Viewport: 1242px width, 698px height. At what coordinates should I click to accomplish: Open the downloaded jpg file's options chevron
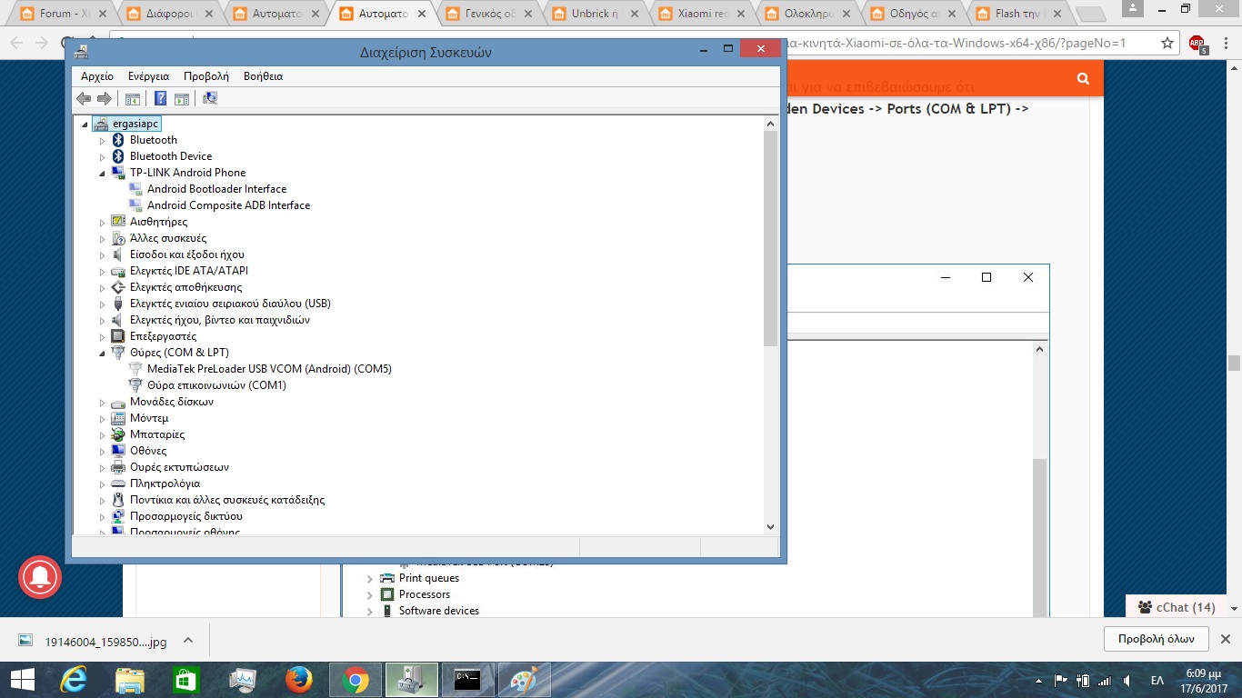[188, 640]
